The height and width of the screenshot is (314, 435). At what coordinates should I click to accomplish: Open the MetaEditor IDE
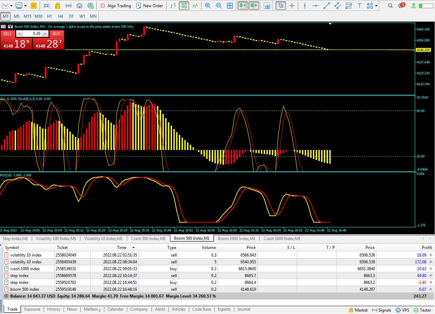tap(47, 5)
